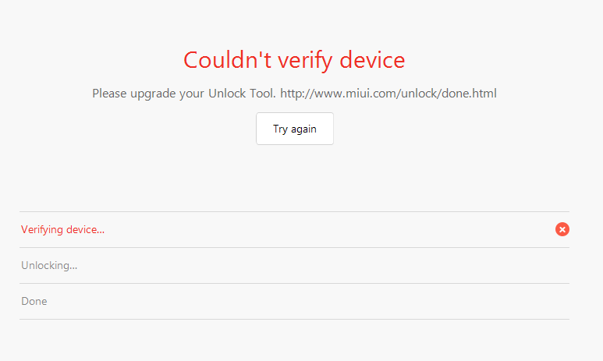This screenshot has width=603, height=361.
Task: Click the divider between Unlocking and Done
Action: point(294,283)
